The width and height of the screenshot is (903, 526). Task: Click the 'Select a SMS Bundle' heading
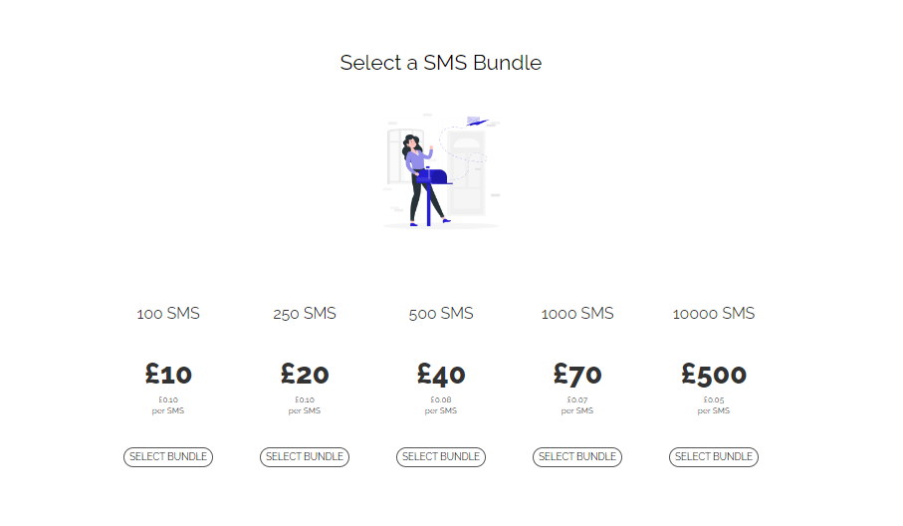click(441, 63)
